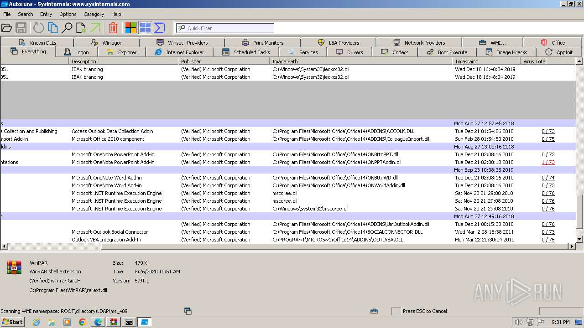Viewport: 584px width, 328px height.
Task: Open the File menu
Action: coord(7,14)
